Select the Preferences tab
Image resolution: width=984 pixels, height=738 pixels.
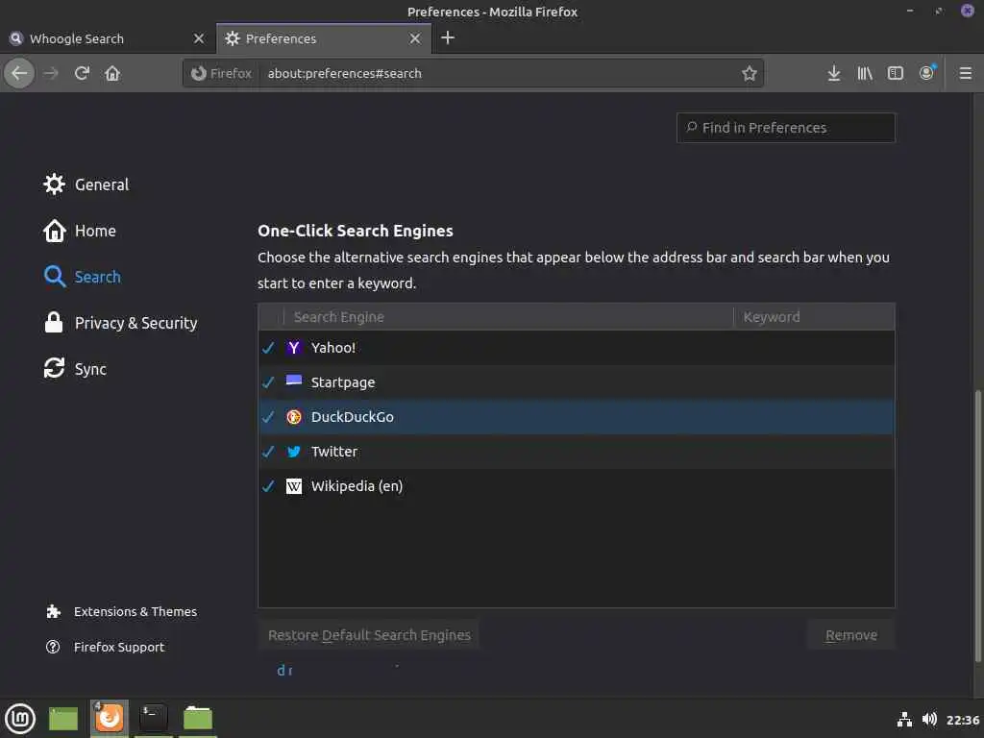click(324, 38)
